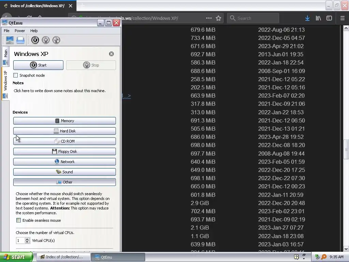
Task: Open the browser hamburger menu
Action: 343,18
